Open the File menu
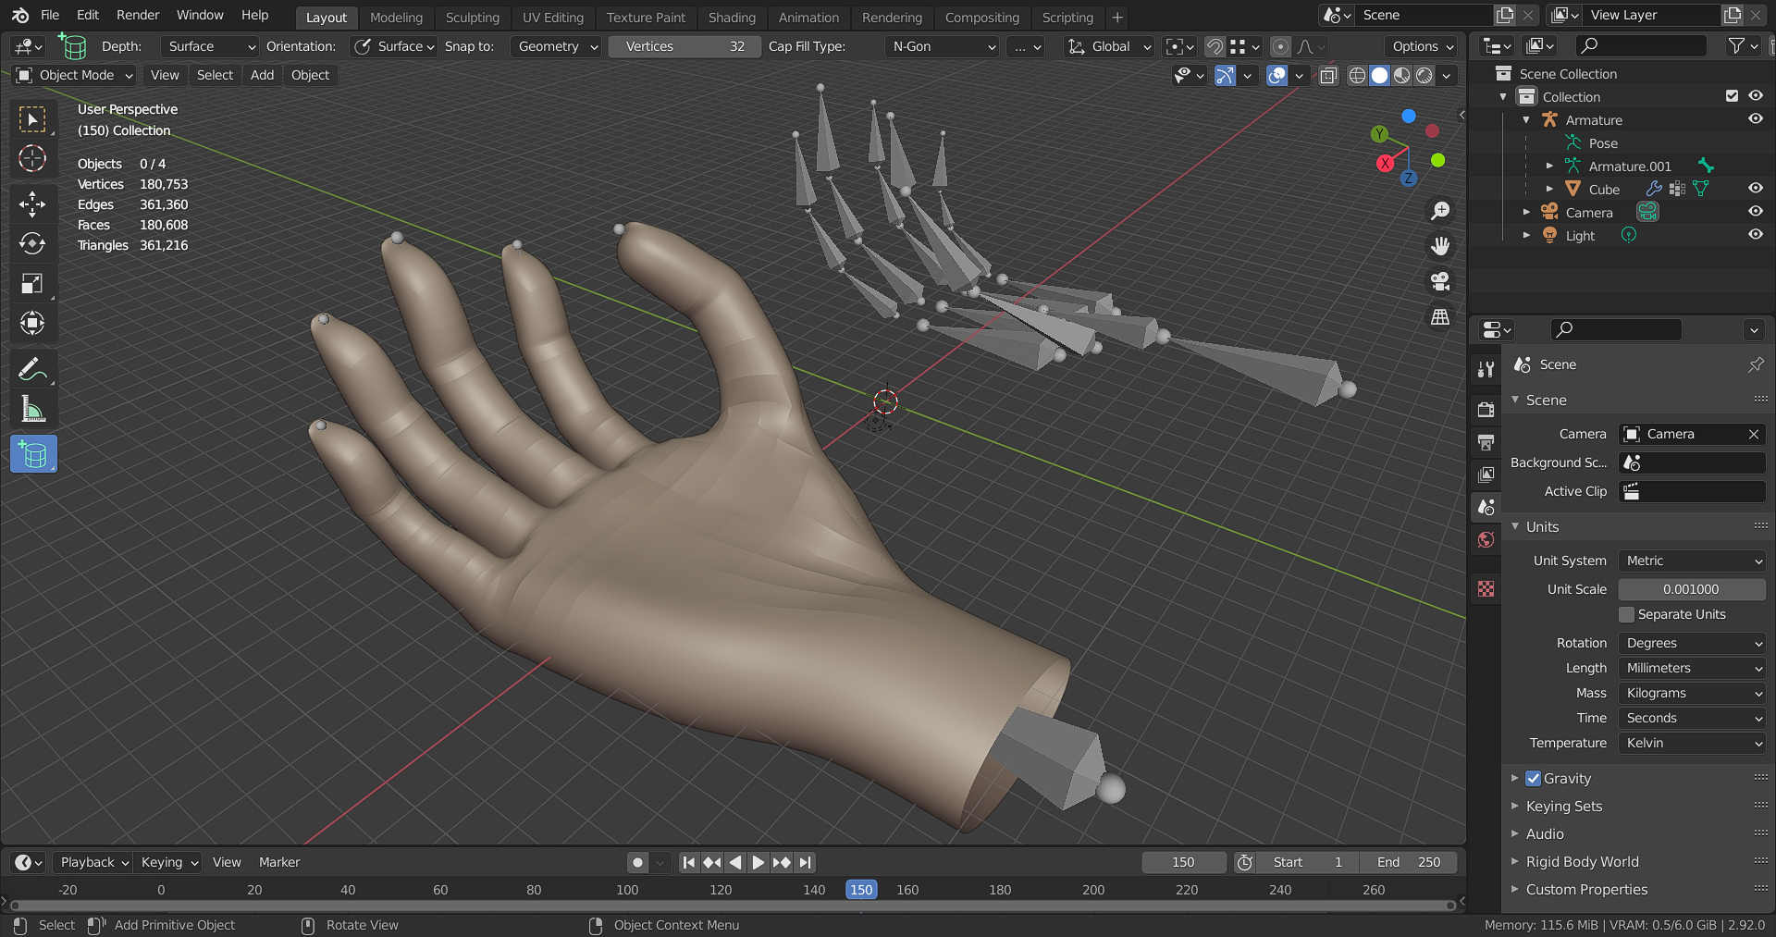Viewport: 1776px width, 937px height. pyautogui.click(x=50, y=15)
